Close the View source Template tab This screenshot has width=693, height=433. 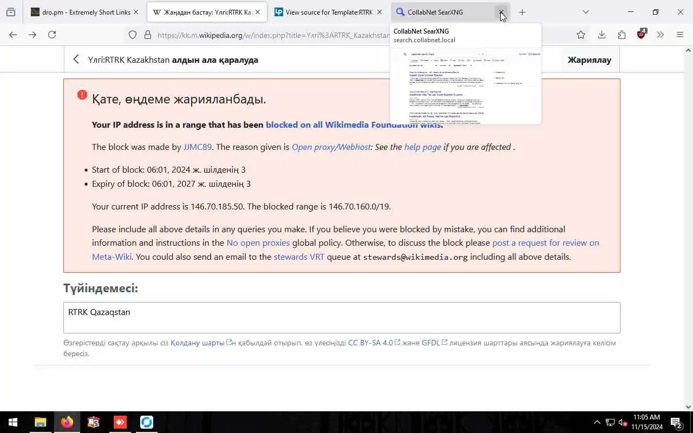point(380,12)
